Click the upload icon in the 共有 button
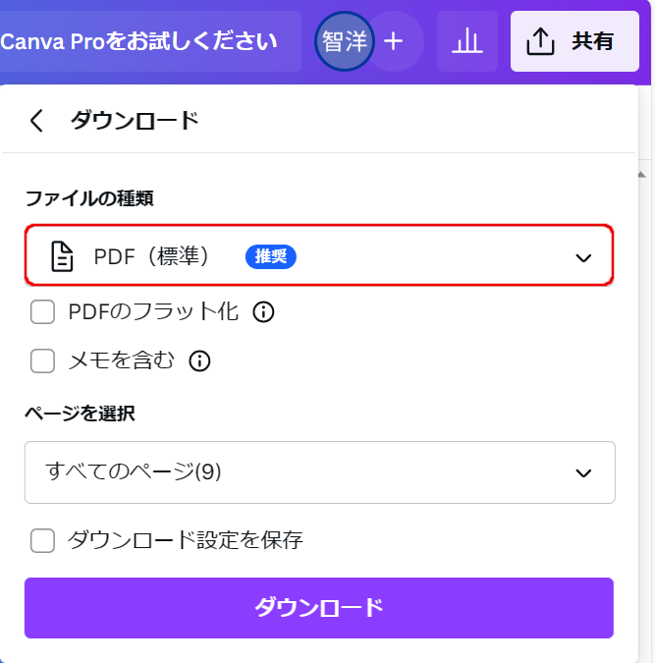Image resolution: width=655 pixels, height=663 pixels. [x=540, y=41]
